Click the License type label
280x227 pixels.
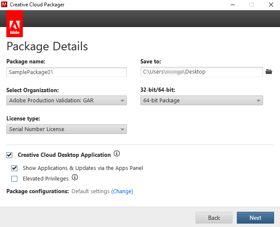click(x=23, y=118)
